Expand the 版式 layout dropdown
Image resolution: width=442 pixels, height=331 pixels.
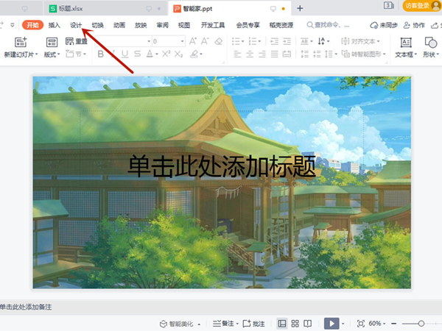tap(51, 54)
